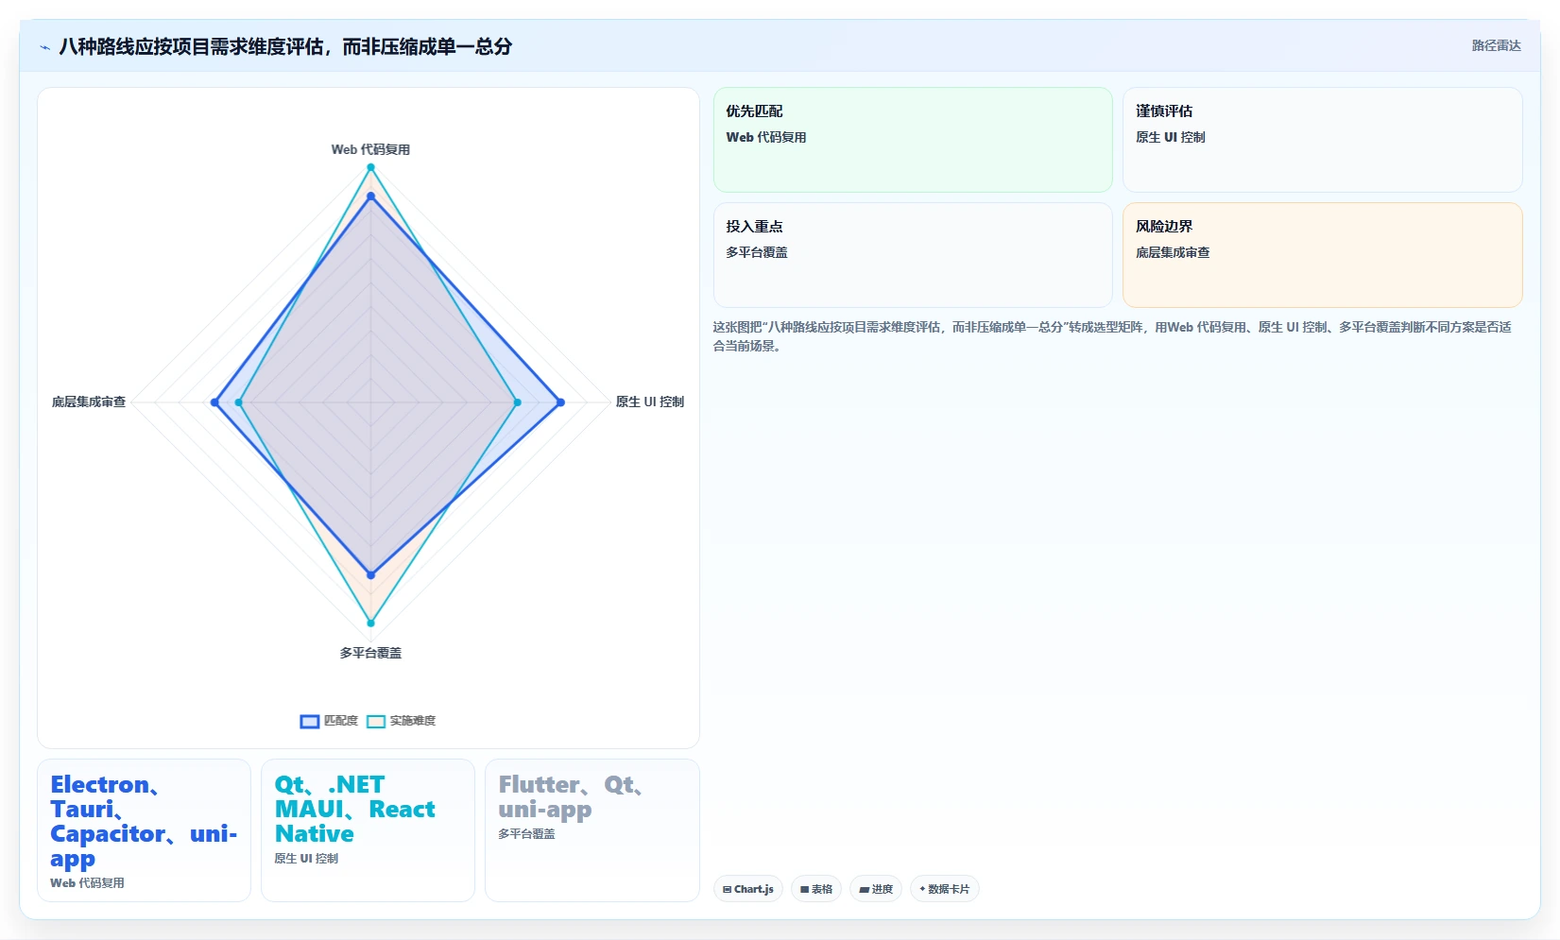The height and width of the screenshot is (940, 1560).
Task: Click the 实施难度 data point on 原生 UI 控制 axis
Action: tap(517, 402)
